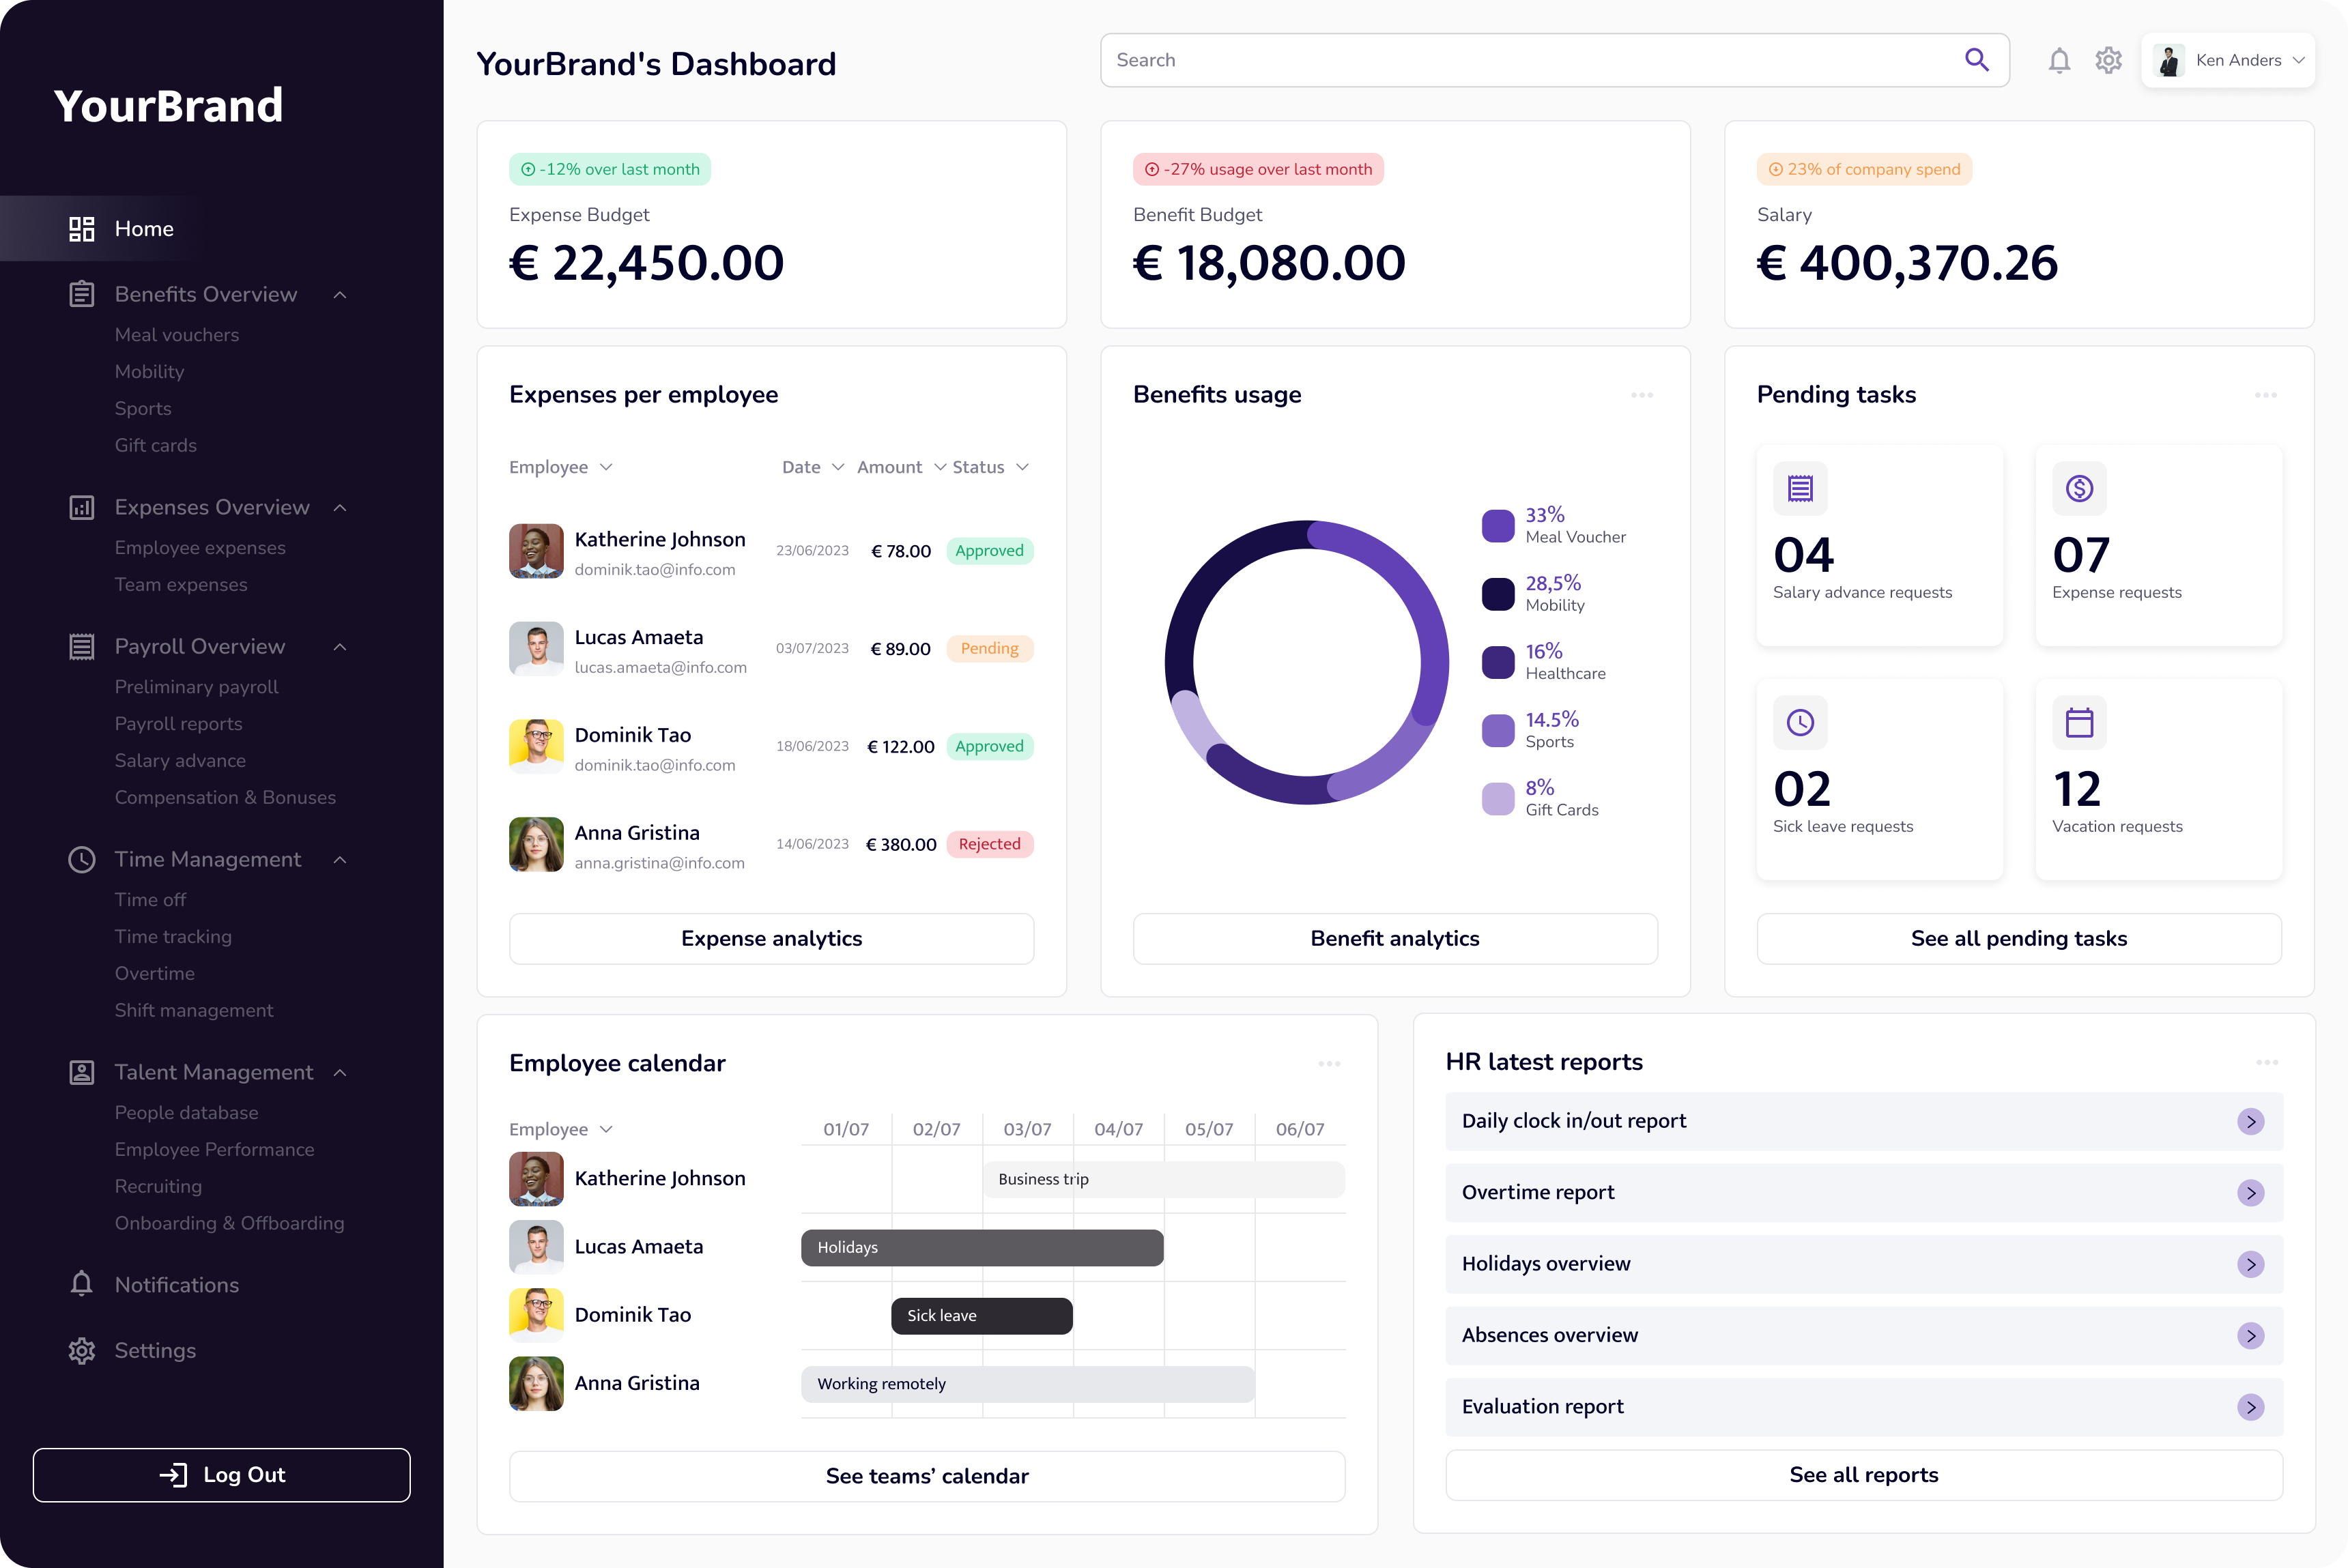
Task: Click into the Search input field
Action: [1501, 61]
